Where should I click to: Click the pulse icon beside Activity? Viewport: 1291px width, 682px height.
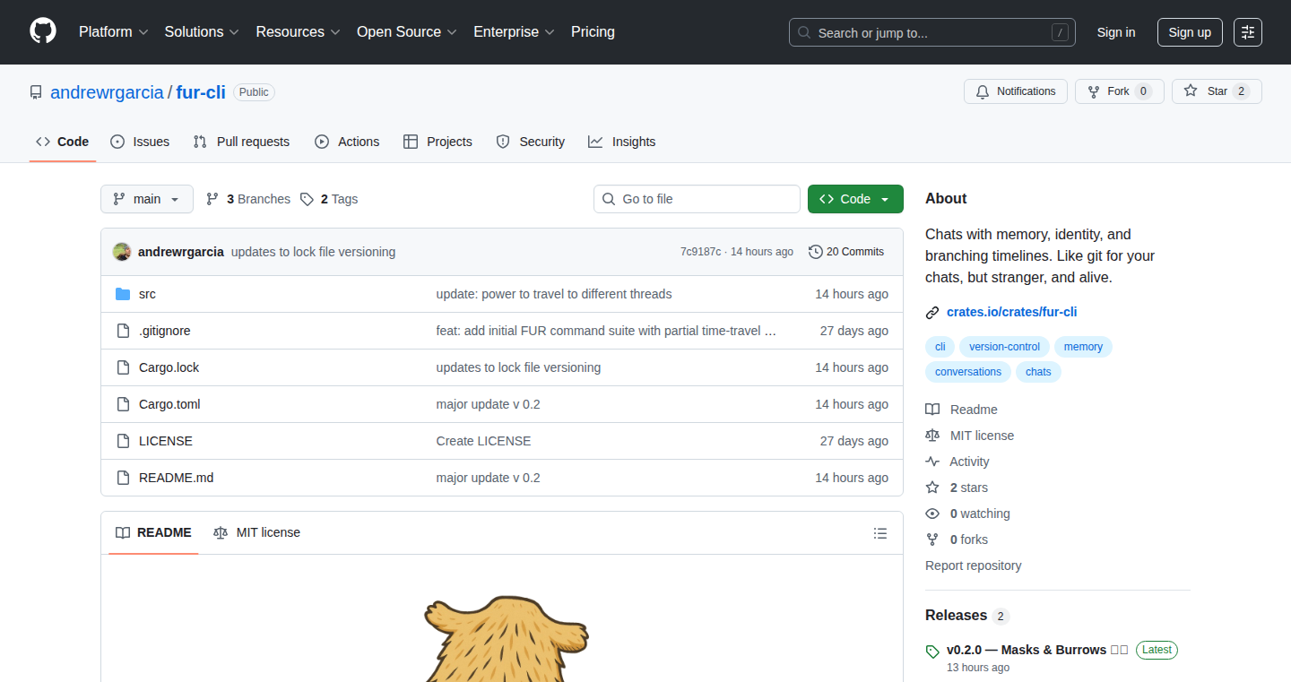pyautogui.click(x=932, y=462)
